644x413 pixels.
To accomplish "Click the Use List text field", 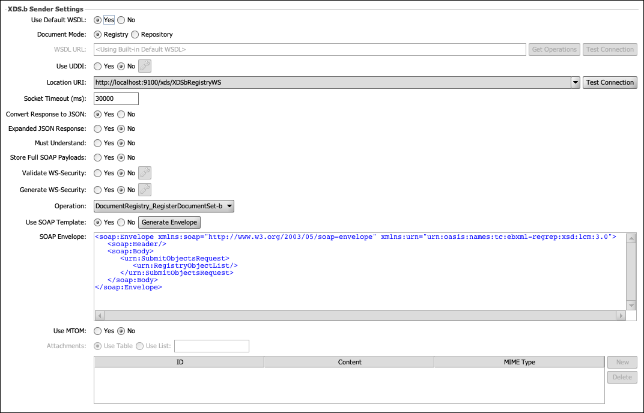I will tap(211, 346).
